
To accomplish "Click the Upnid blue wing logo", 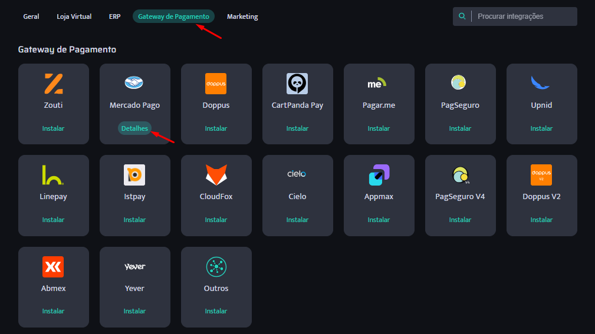I will click(x=540, y=82).
